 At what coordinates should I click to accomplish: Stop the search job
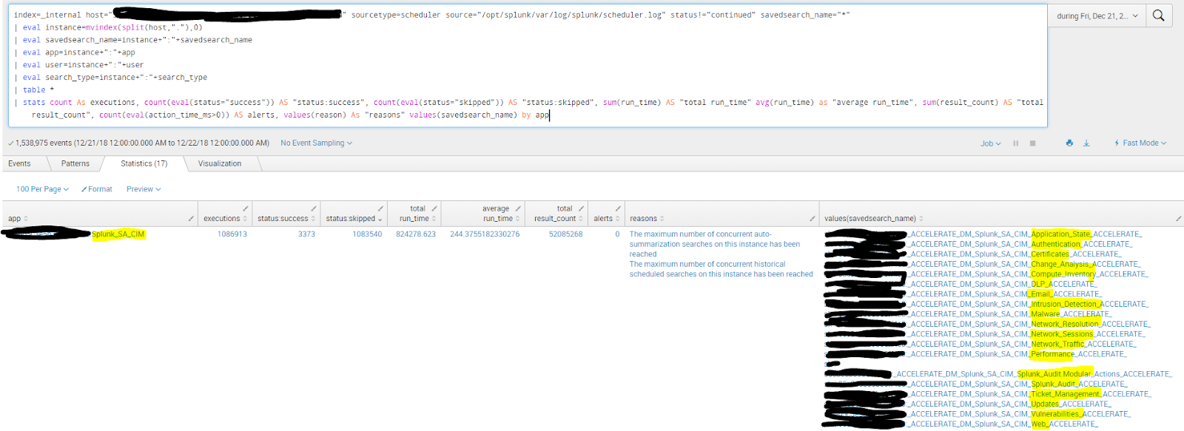pyautogui.click(x=1033, y=143)
